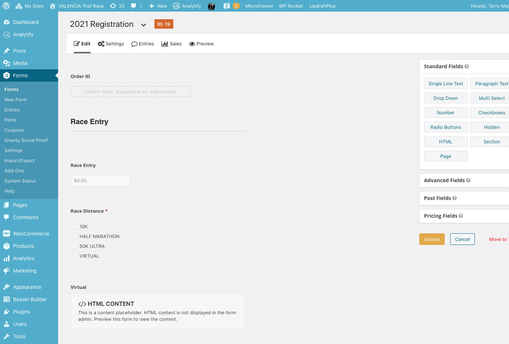Click the Dashboard gauge icon

tap(7, 22)
